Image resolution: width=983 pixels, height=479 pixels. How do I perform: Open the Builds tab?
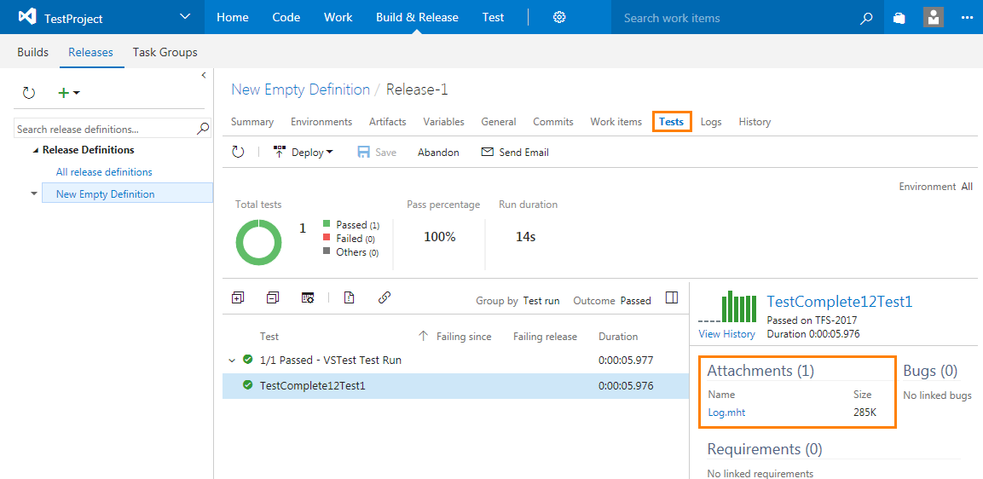33,52
